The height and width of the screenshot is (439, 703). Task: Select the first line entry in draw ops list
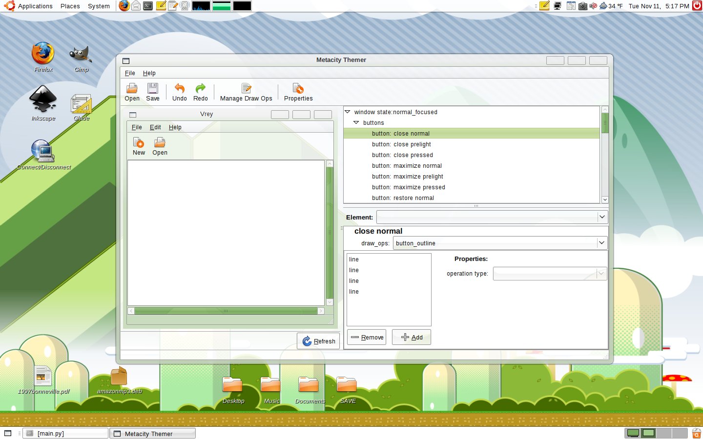(x=389, y=259)
